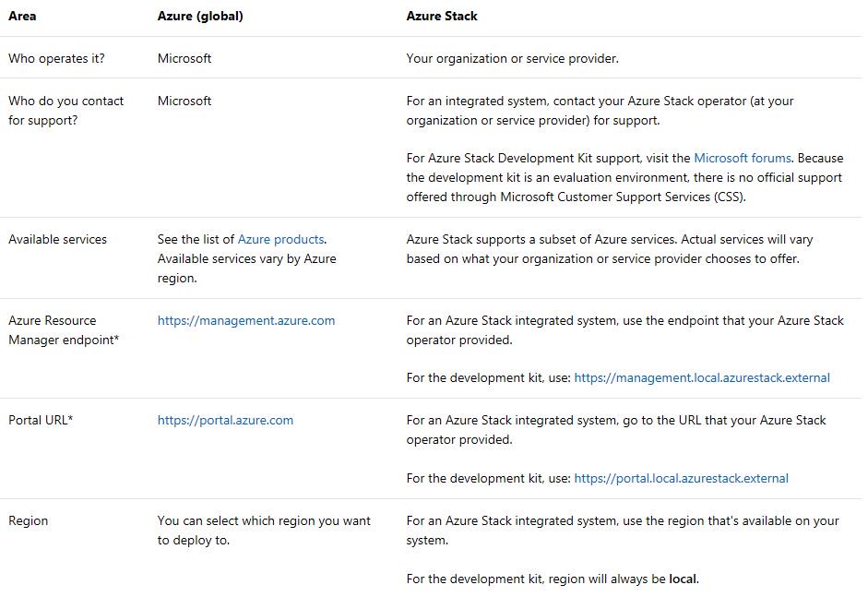The height and width of the screenshot is (597, 868).
Task: Click the 'Area' column header
Action: [22, 16]
